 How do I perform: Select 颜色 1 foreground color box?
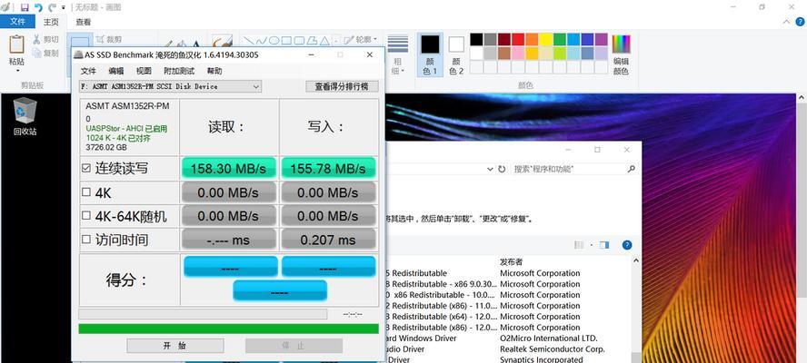430,54
